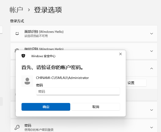
Task: Click the Administrator user avatar icon
Action: tap(27, 81)
